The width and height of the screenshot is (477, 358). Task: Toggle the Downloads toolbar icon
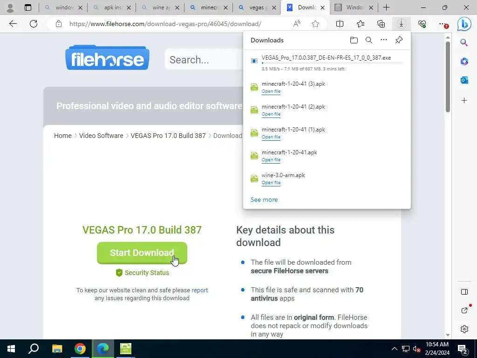(x=401, y=24)
